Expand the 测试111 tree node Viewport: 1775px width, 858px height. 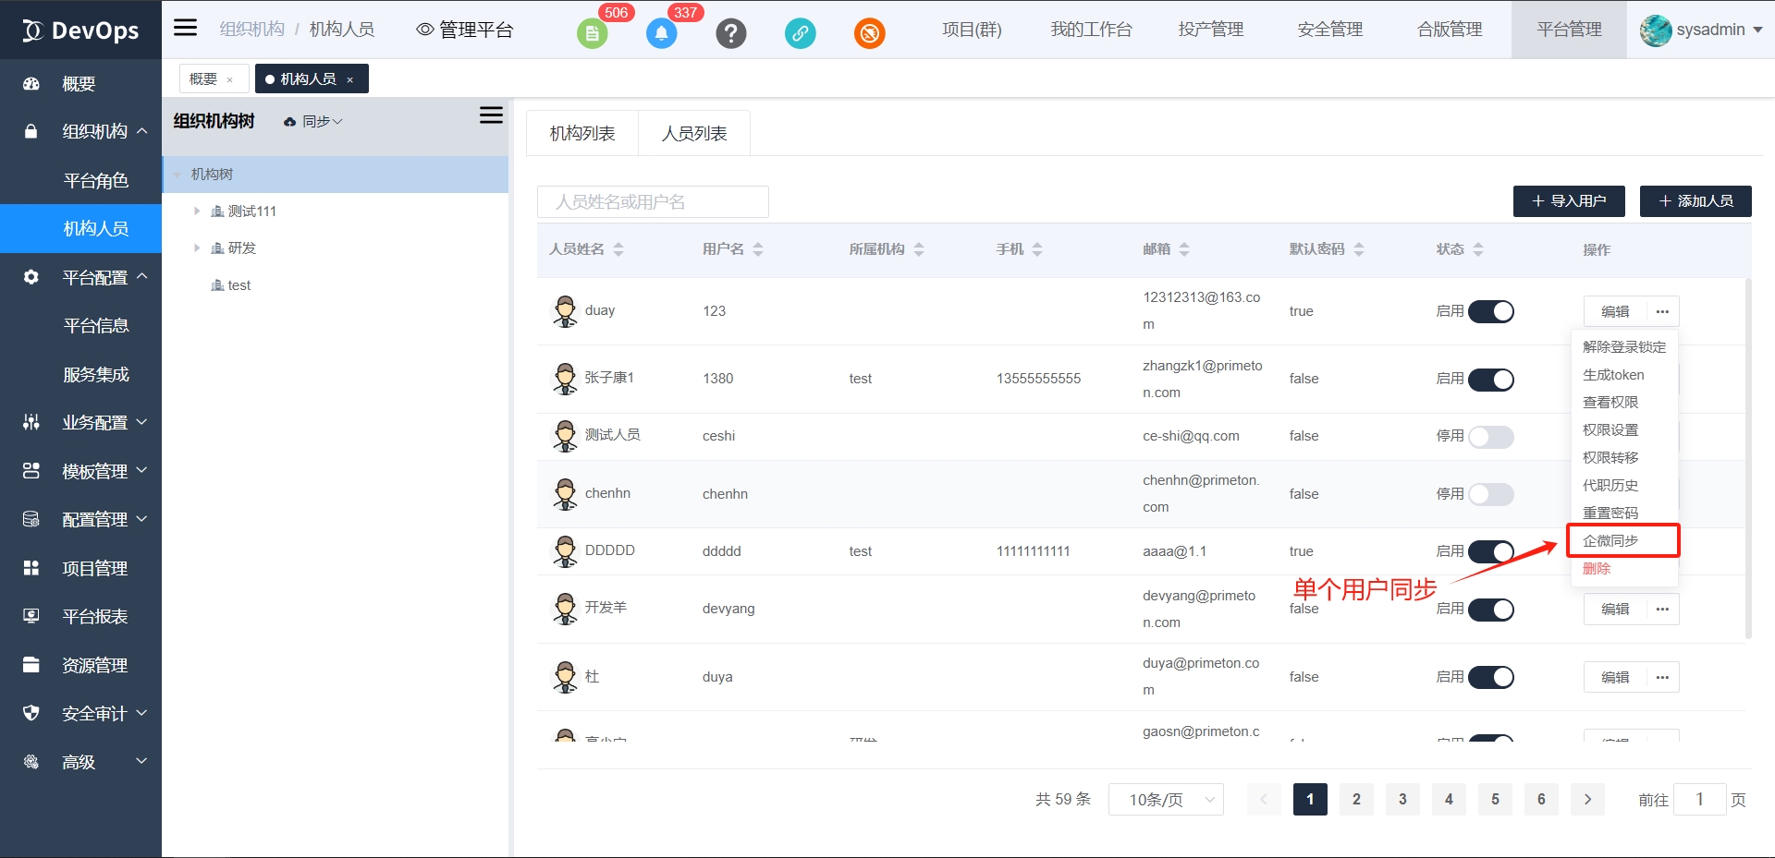click(x=197, y=211)
